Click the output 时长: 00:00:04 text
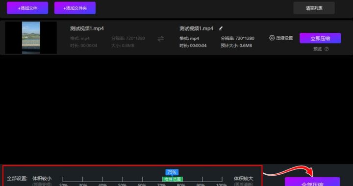Screen dimensions: 353x186 (193, 46)
